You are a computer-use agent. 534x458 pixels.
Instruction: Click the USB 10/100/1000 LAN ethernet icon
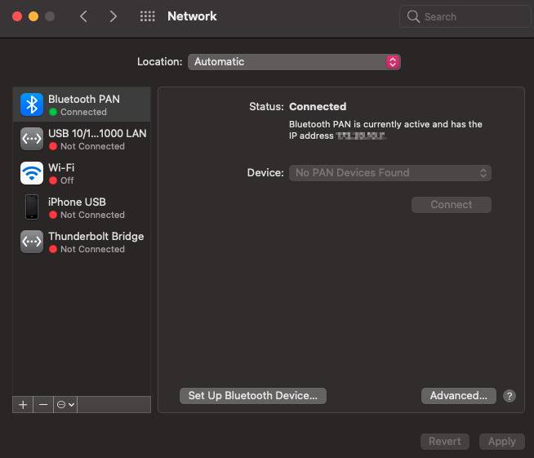[32, 139]
